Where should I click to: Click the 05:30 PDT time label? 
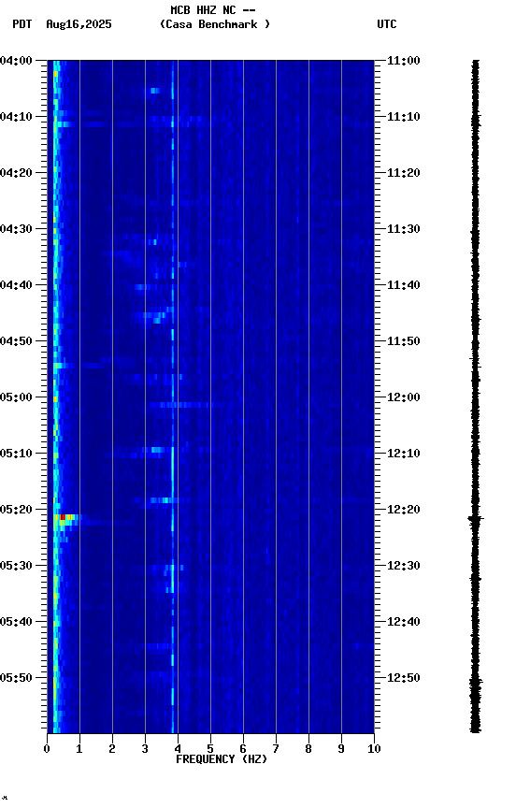[x=16, y=566]
